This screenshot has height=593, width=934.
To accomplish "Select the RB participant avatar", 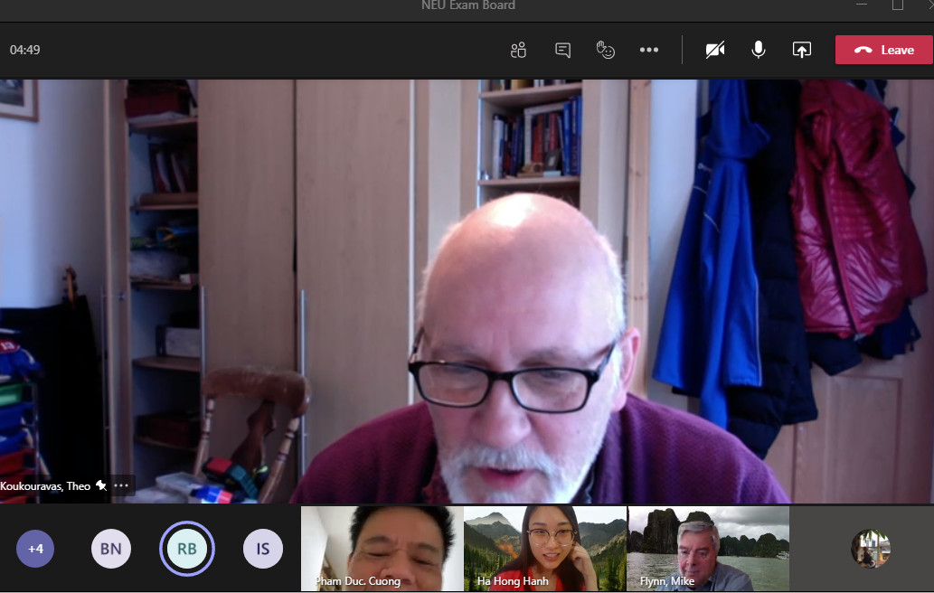I will (187, 549).
